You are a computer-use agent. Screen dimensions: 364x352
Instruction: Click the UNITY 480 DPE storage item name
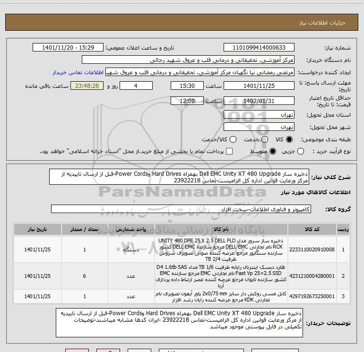point(221,249)
